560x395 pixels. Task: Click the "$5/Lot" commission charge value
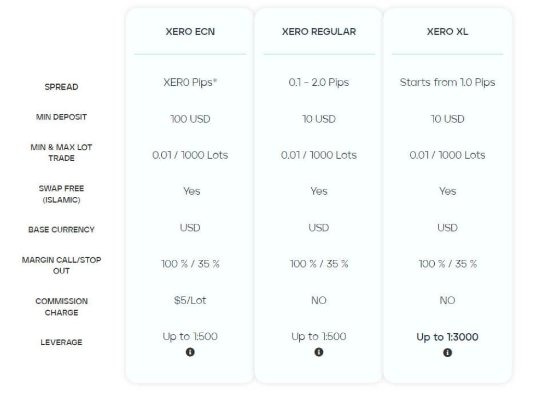190,300
